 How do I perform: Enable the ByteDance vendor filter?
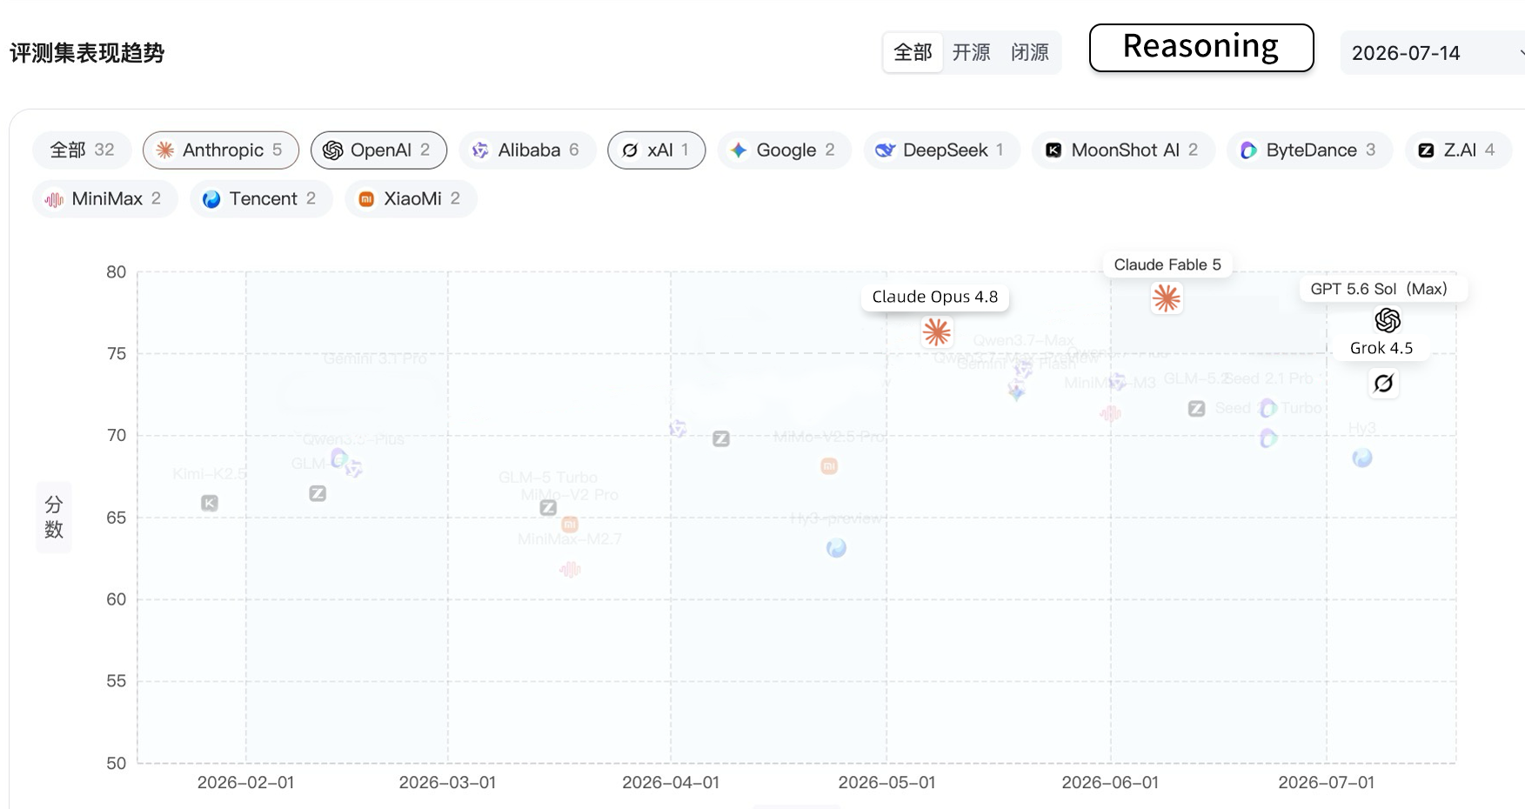[1310, 150]
